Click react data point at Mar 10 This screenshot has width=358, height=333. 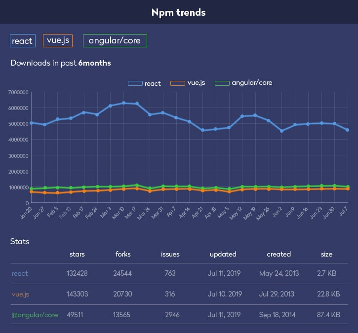[123, 103]
